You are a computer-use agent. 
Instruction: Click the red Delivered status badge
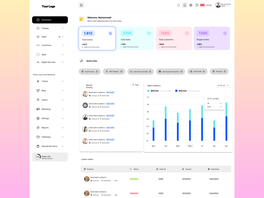click(x=134, y=194)
